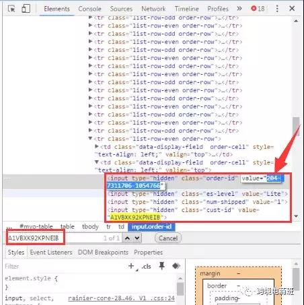
Task: Select the input es-level value Lite line
Action: (x=198, y=194)
